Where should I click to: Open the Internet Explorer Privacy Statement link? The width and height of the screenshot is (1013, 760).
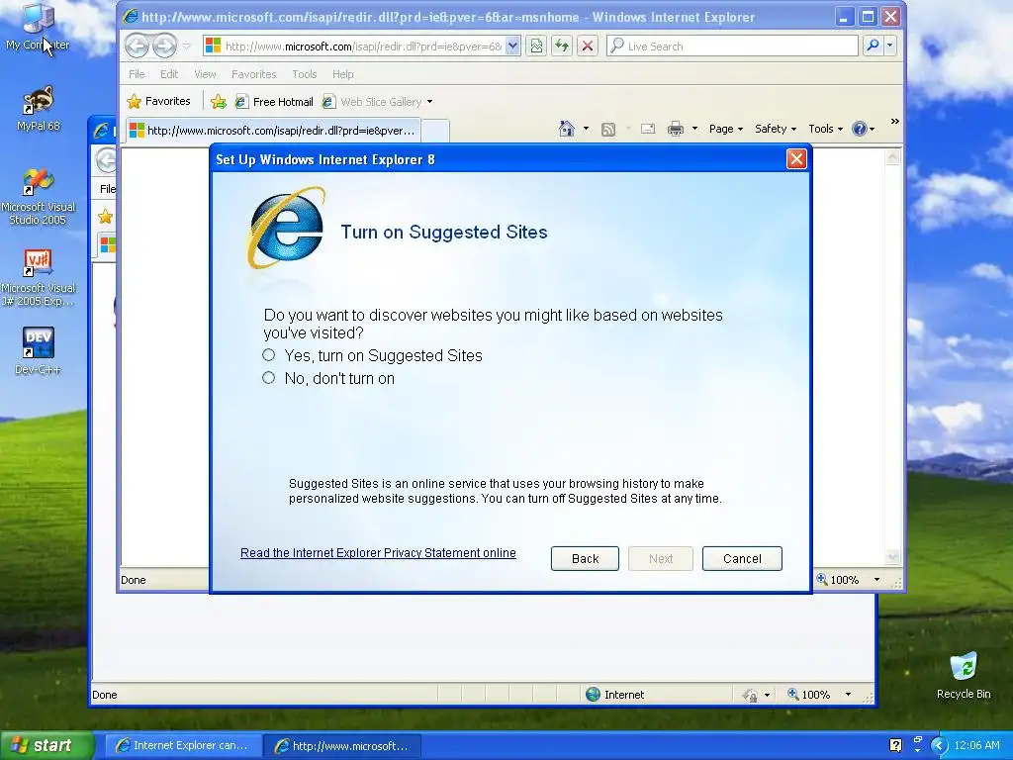pos(378,552)
